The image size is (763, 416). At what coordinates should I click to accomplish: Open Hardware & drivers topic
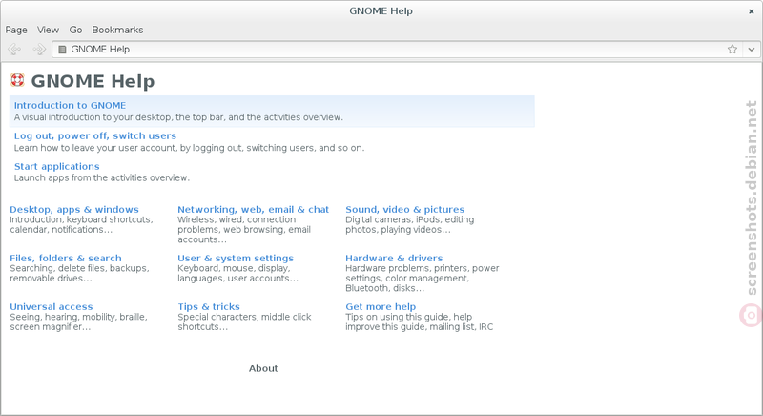click(394, 258)
